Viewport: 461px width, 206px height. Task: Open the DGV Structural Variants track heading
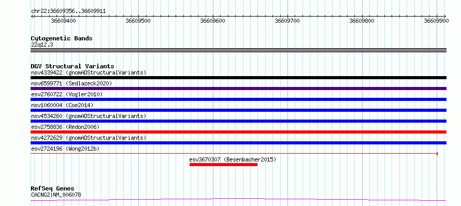(x=73, y=66)
